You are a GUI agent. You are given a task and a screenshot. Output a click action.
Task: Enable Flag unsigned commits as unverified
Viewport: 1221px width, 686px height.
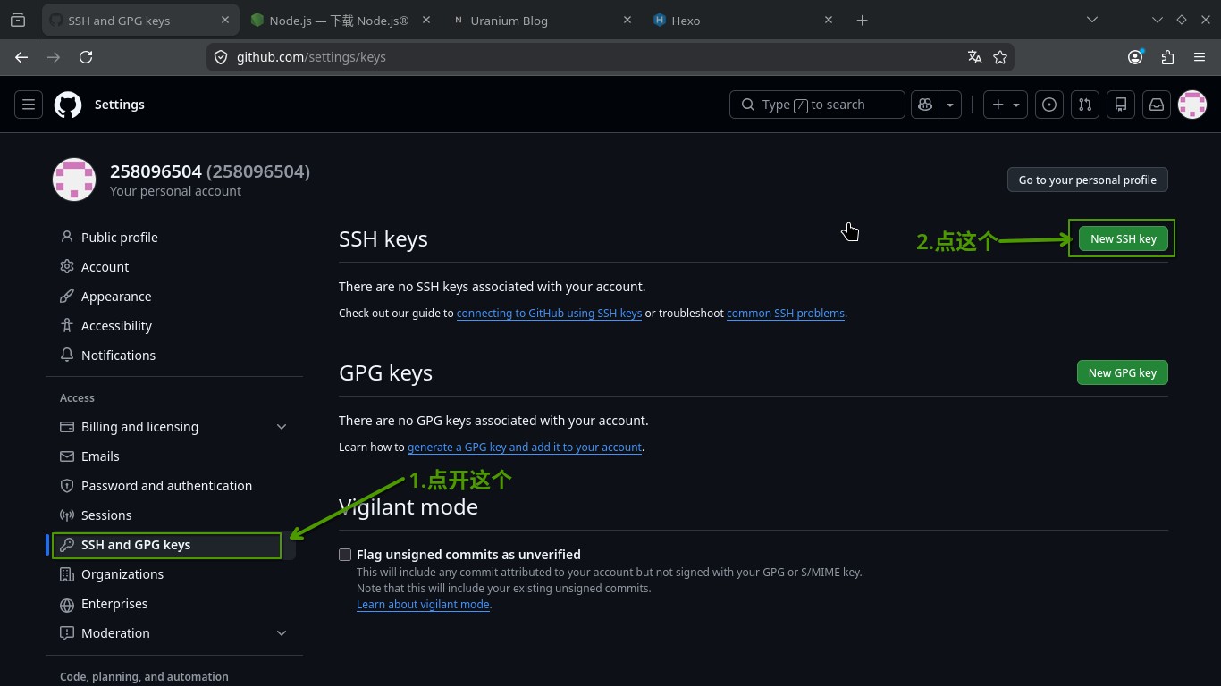point(345,555)
